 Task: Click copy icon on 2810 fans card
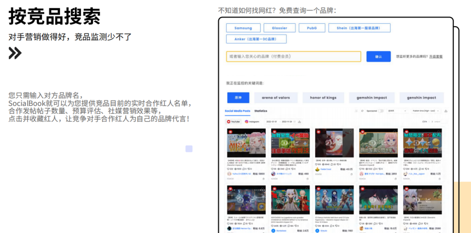coord(395,179)
